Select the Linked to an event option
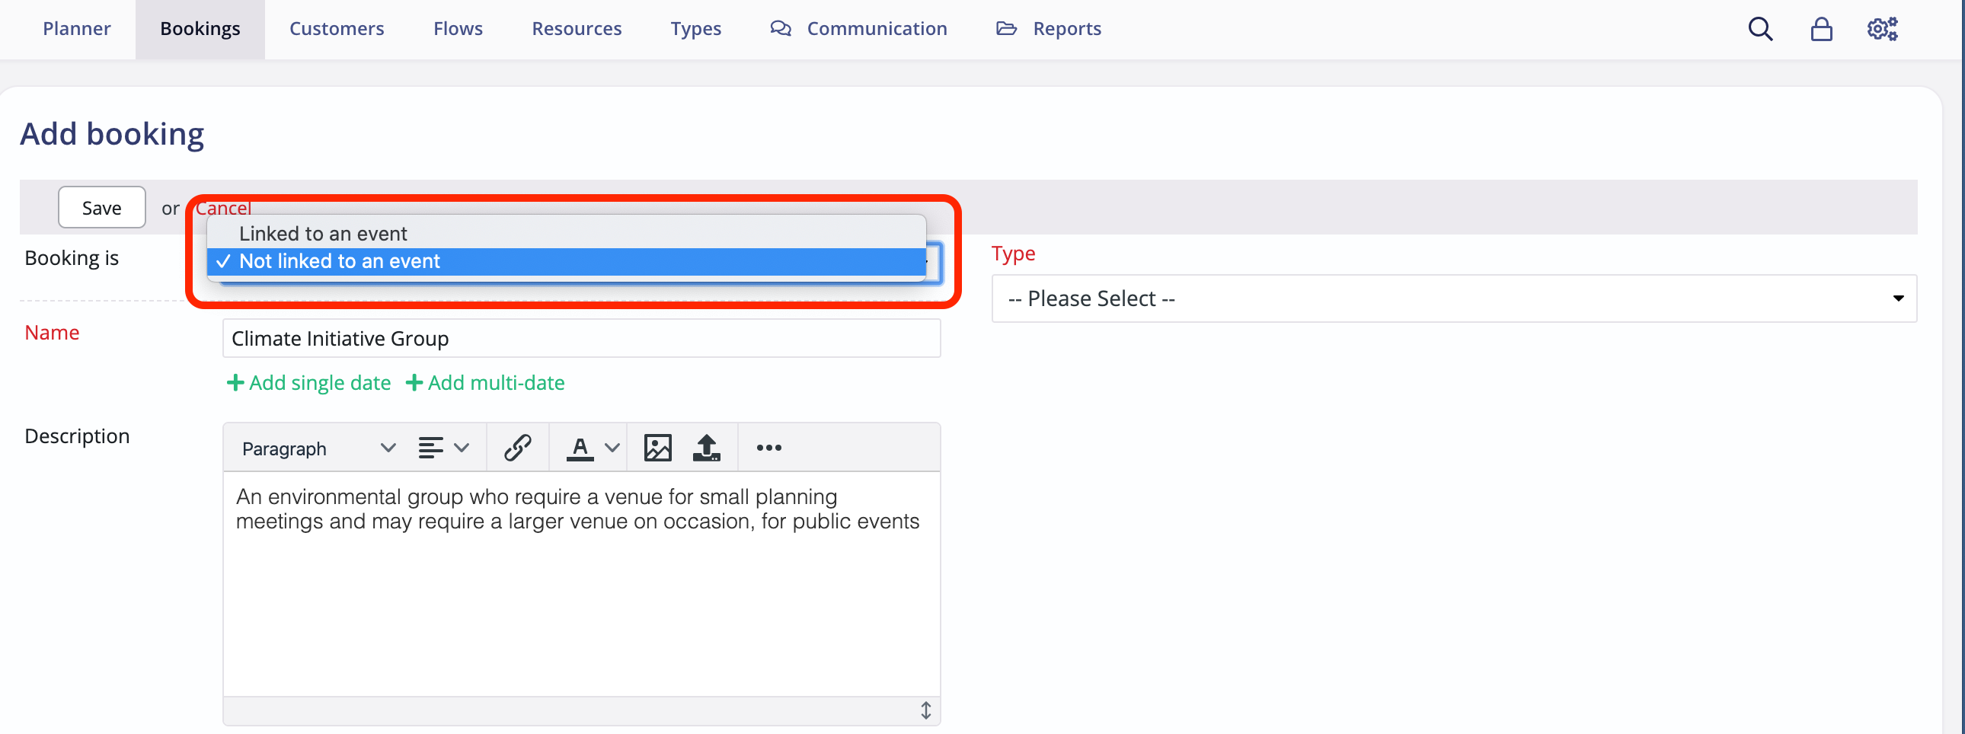 (x=323, y=233)
